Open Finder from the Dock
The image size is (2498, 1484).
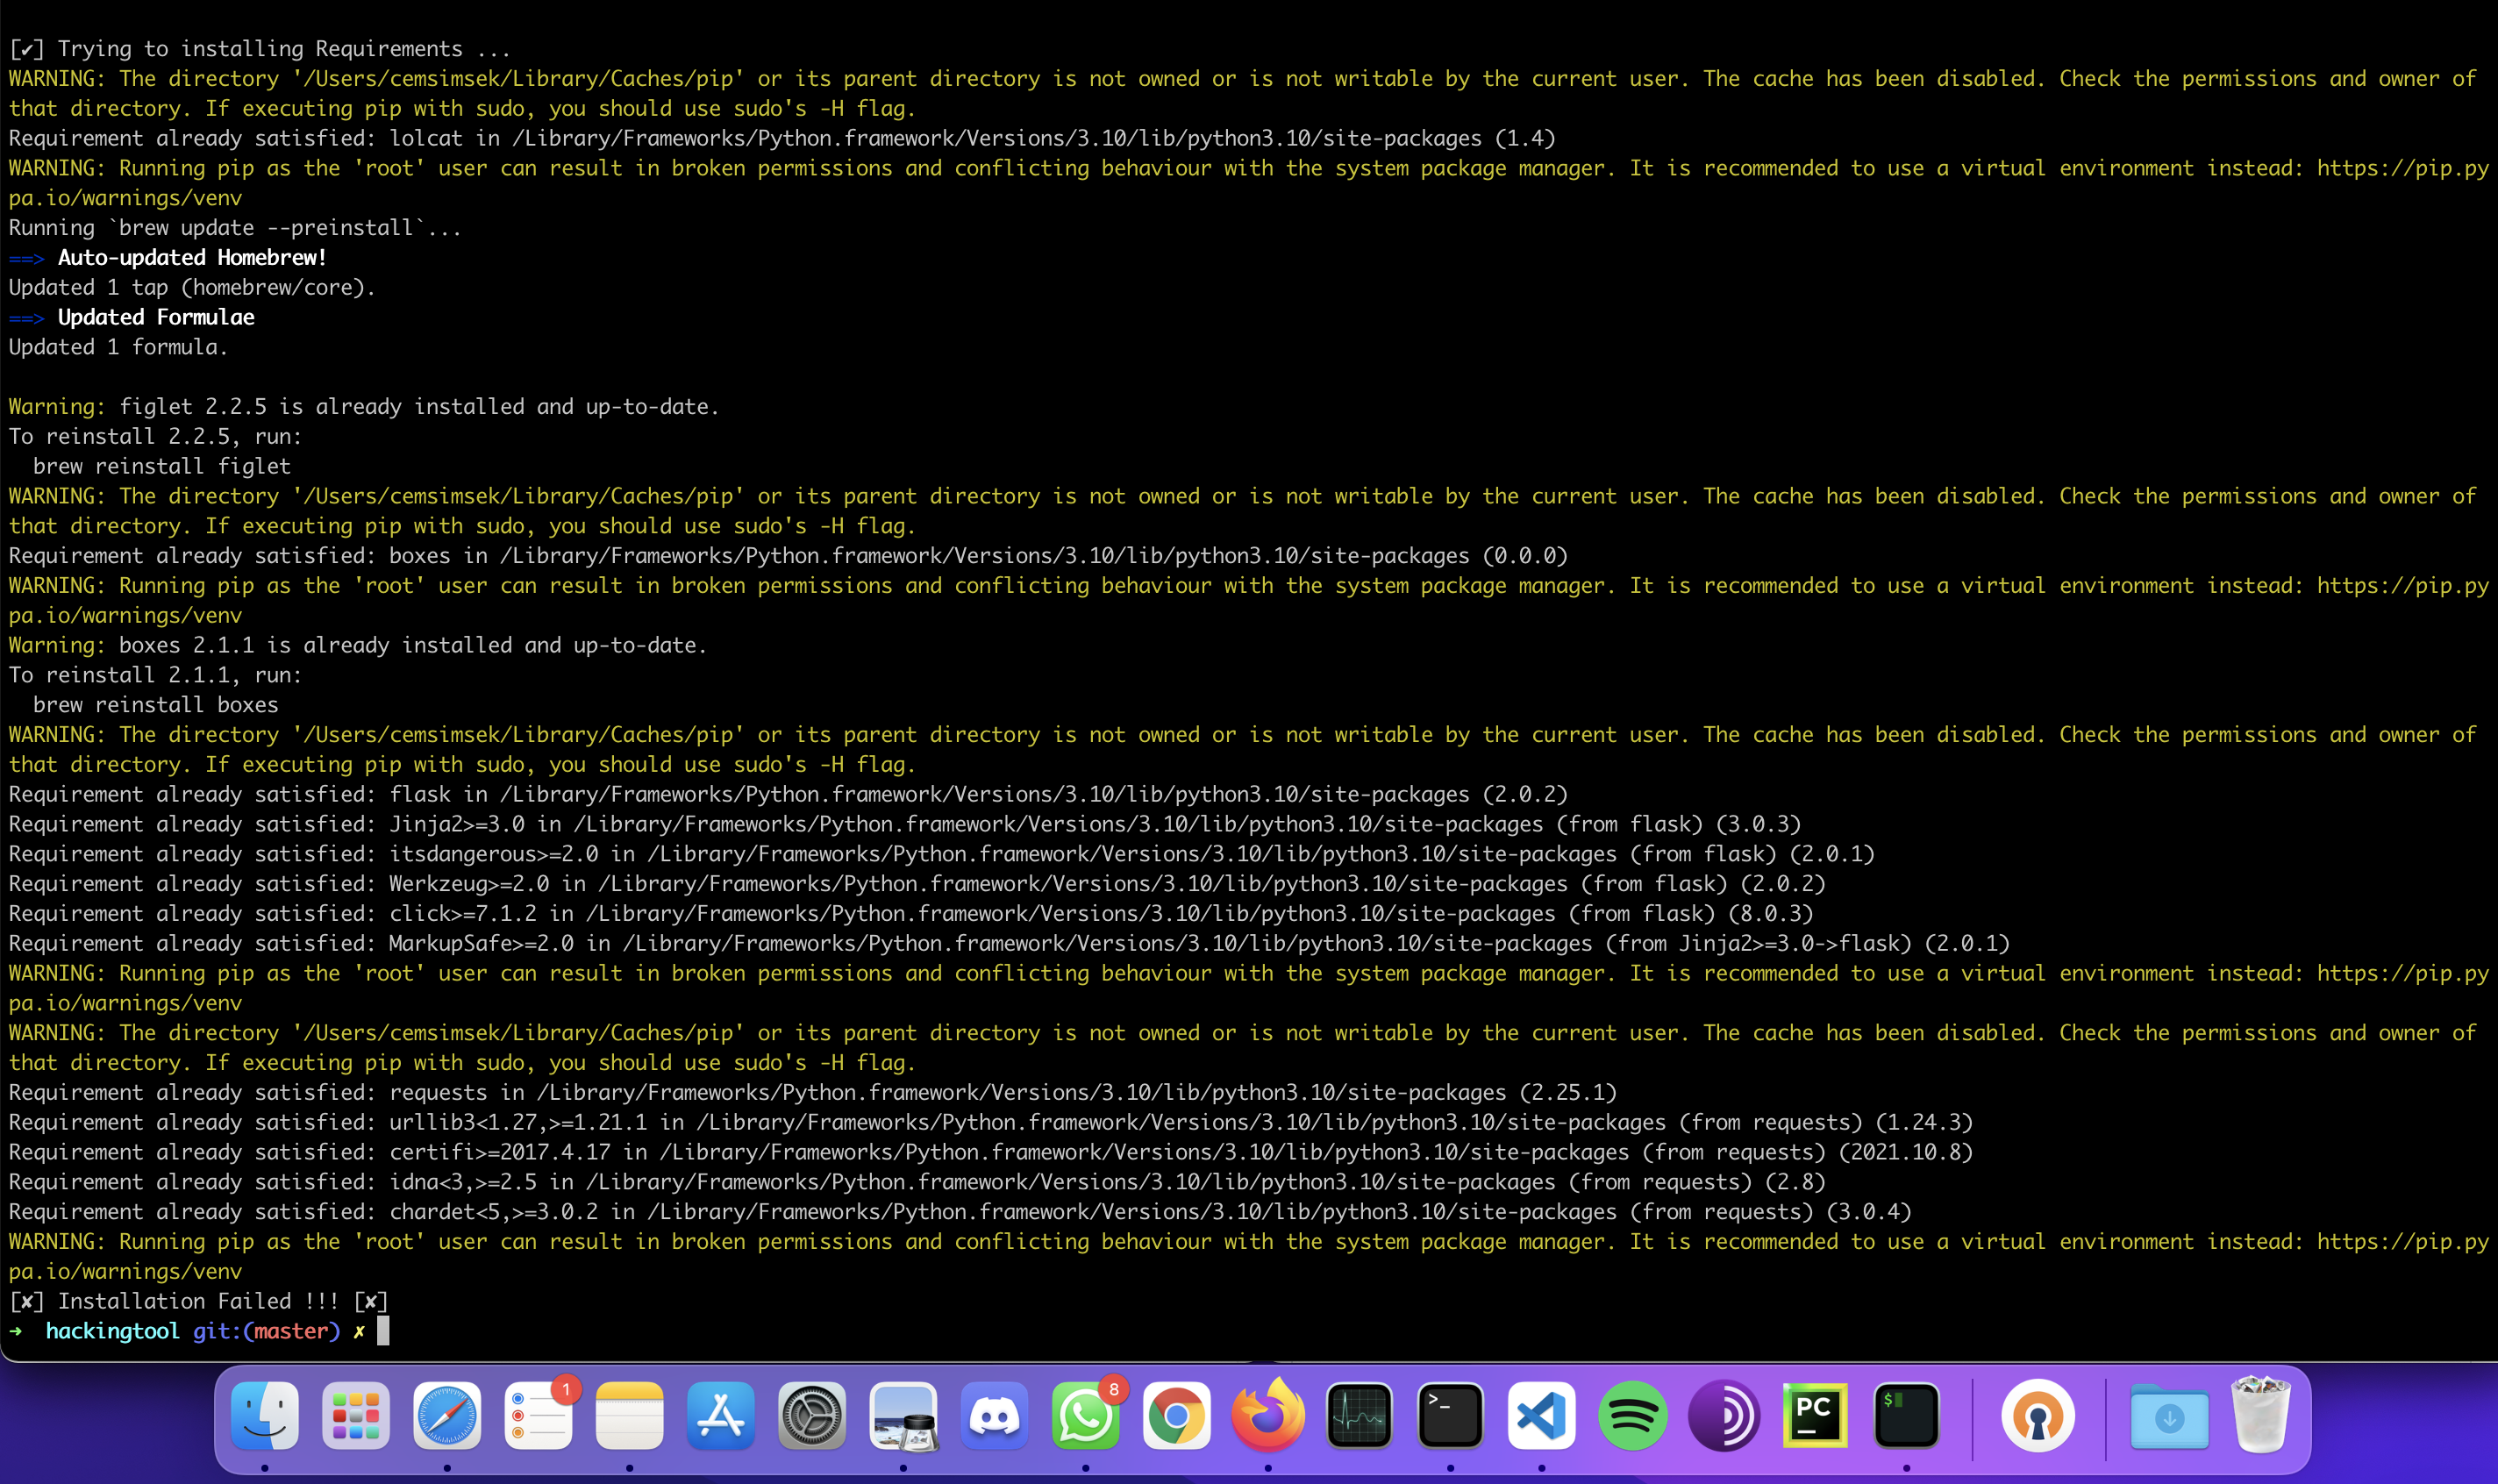[x=264, y=1415]
